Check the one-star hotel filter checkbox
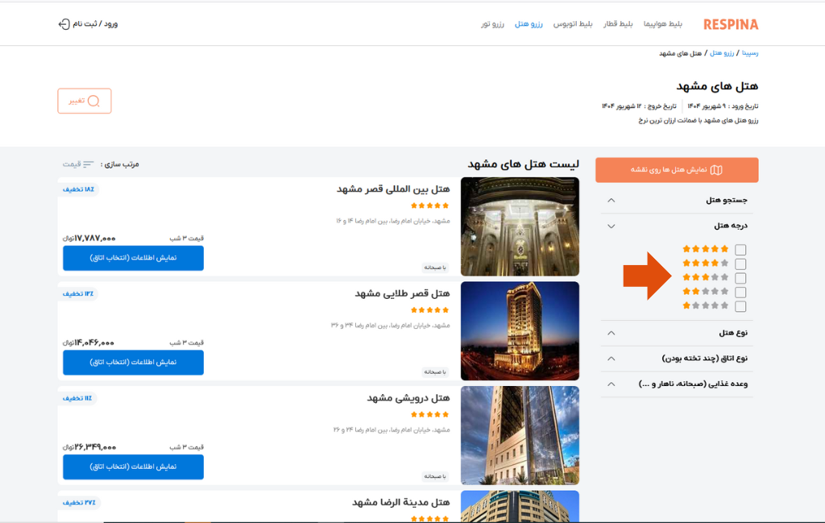This screenshot has width=825, height=523. click(740, 306)
